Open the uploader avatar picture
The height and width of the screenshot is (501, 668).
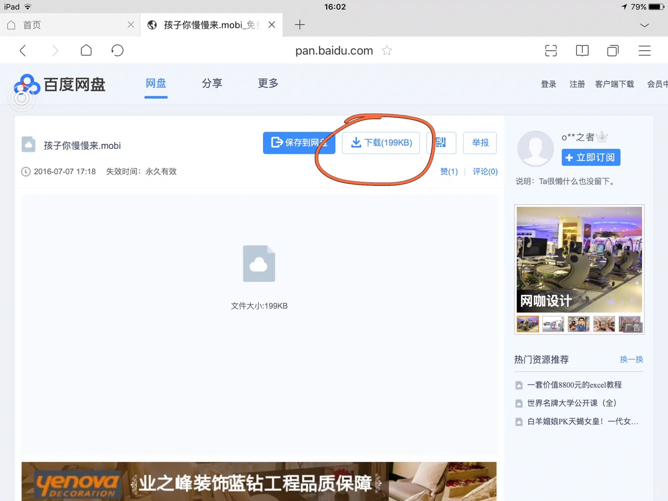pyautogui.click(x=535, y=148)
